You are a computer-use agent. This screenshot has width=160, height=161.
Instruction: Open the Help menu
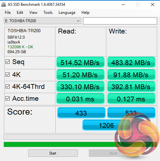(x=85, y=13)
